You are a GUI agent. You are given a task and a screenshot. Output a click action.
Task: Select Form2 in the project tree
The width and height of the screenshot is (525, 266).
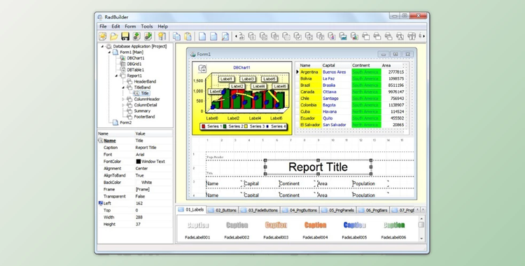[x=126, y=122]
